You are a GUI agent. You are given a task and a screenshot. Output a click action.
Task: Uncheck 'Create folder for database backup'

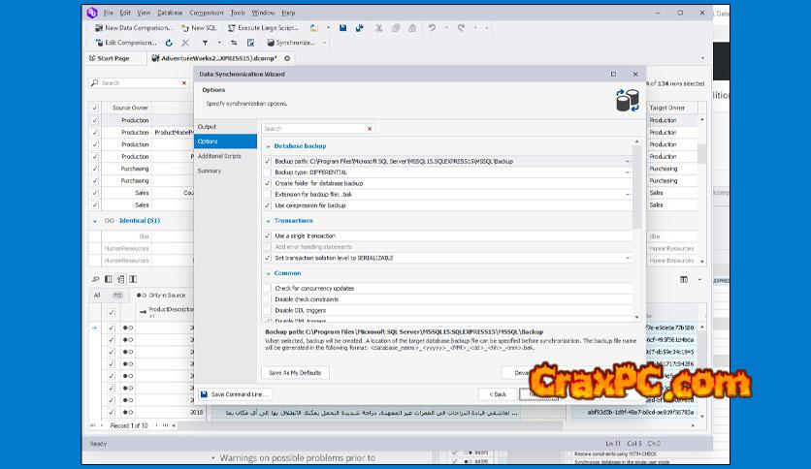pos(268,183)
